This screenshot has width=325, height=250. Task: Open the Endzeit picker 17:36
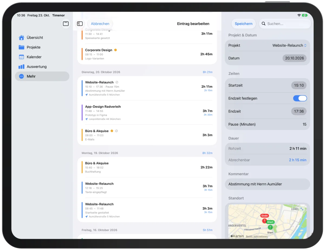(299, 111)
